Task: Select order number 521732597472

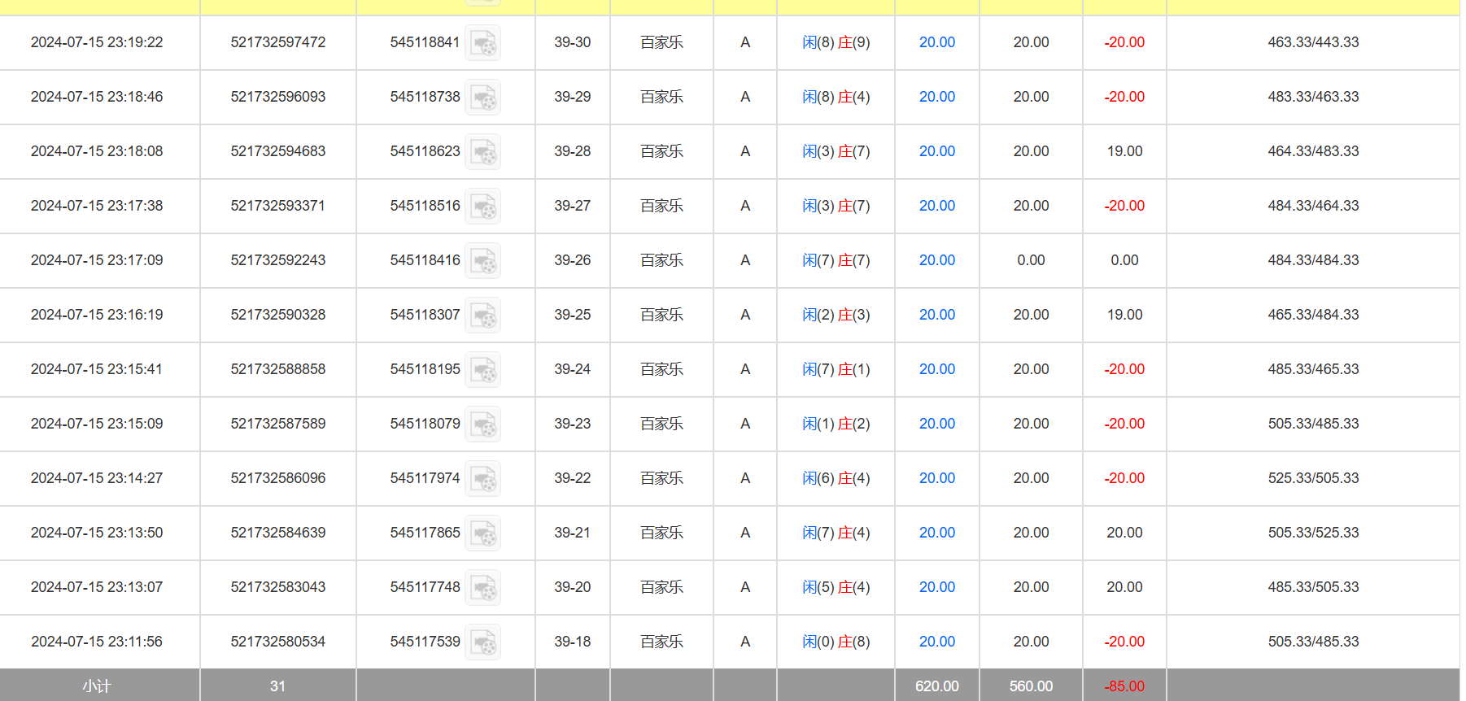Action: [277, 42]
